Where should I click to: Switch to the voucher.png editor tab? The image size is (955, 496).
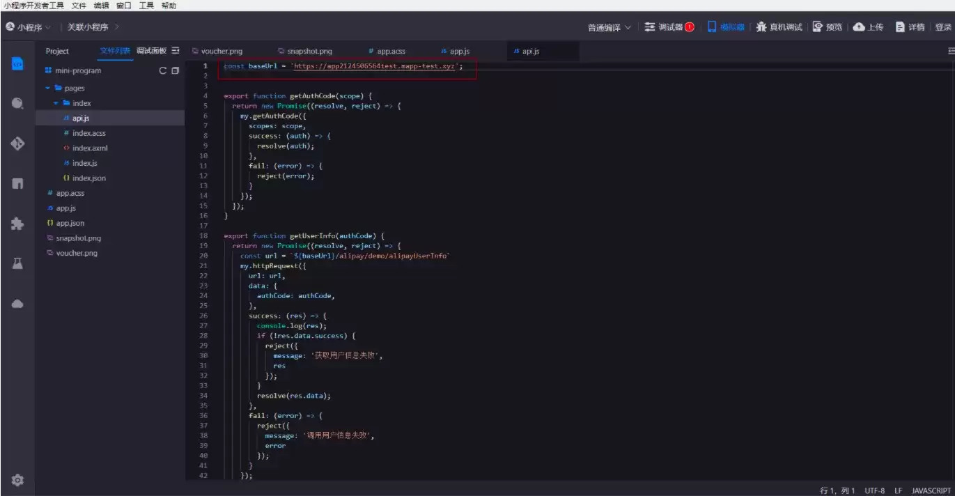click(x=217, y=52)
